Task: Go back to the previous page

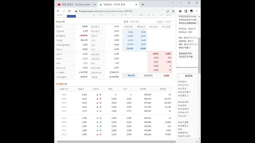Action: tap(58, 11)
